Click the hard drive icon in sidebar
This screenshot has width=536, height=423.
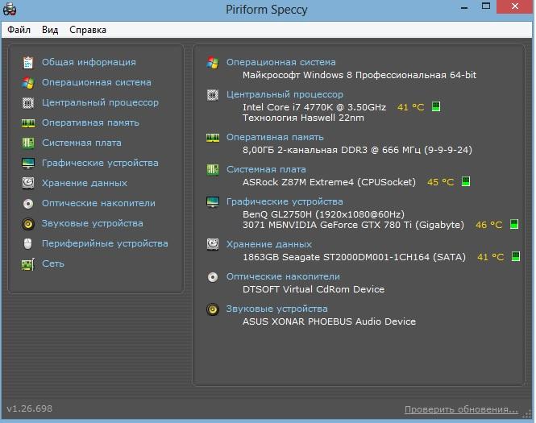click(28, 183)
